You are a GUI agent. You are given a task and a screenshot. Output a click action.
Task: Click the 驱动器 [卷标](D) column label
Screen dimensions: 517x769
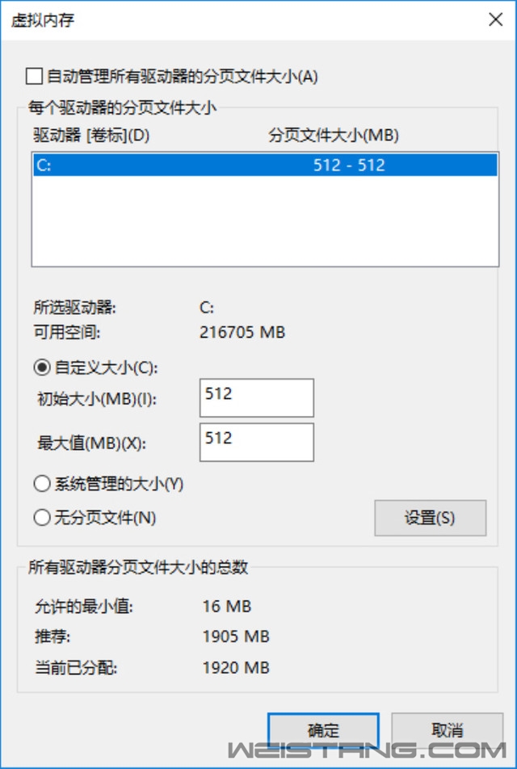click(91, 135)
